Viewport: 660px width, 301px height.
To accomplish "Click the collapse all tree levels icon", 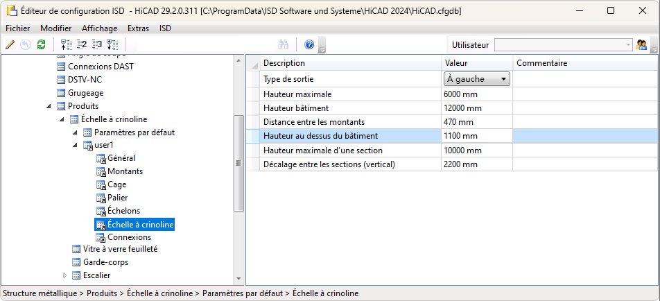I will 67,44.
